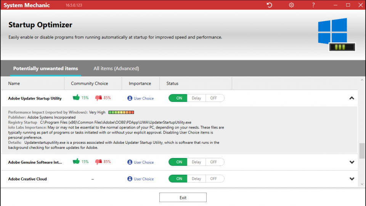The image size is (366, 206).
Task: Click the Windows logo startup graphic
Action: [336, 34]
